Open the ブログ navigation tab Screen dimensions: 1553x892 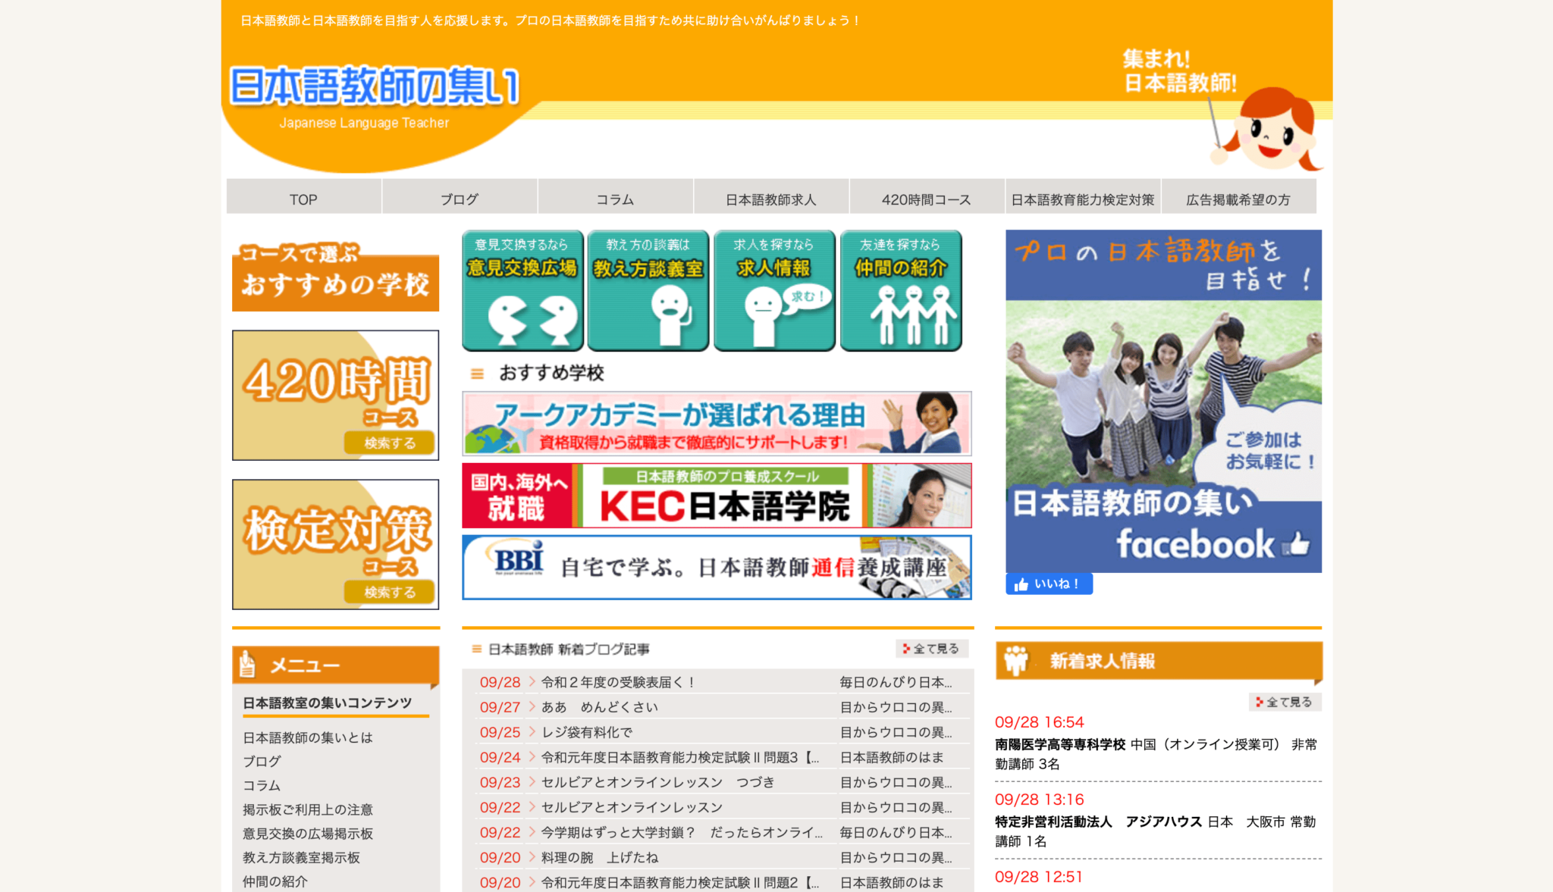(x=460, y=199)
